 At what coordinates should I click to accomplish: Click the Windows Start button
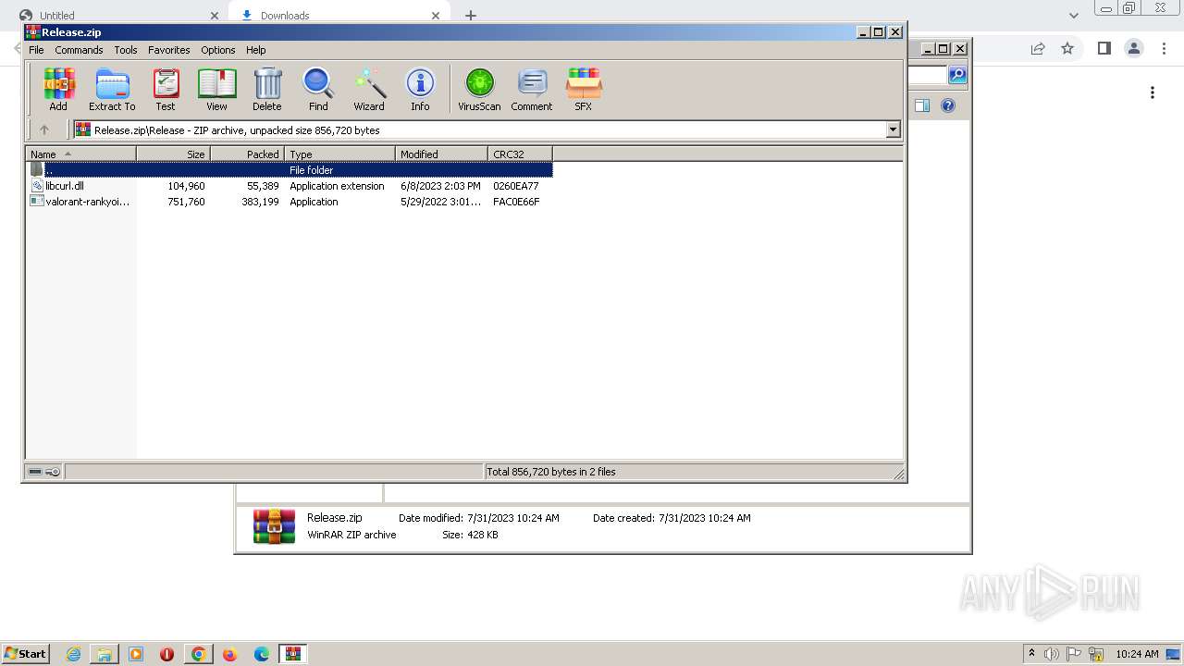tap(26, 654)
